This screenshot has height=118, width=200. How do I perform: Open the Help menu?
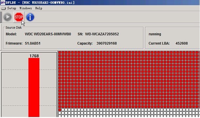click(x=39, y=8)
